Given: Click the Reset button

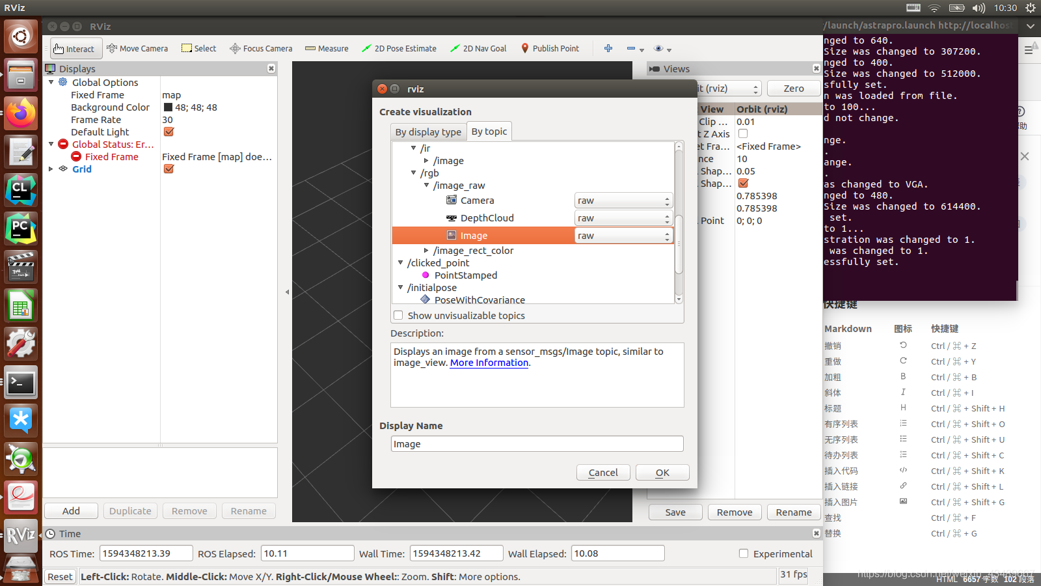Looking at the screenshot, I should (x=60, y=577).
